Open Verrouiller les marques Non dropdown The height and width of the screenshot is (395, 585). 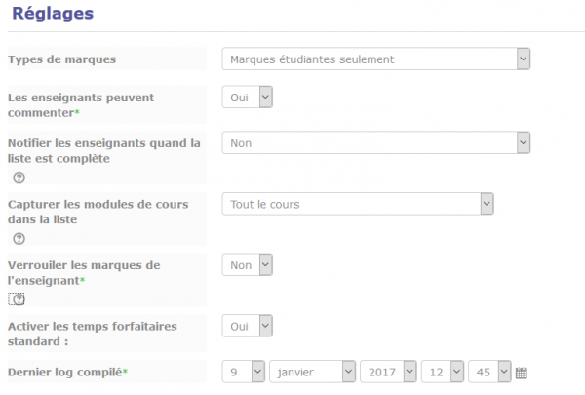tap(247, 264)
